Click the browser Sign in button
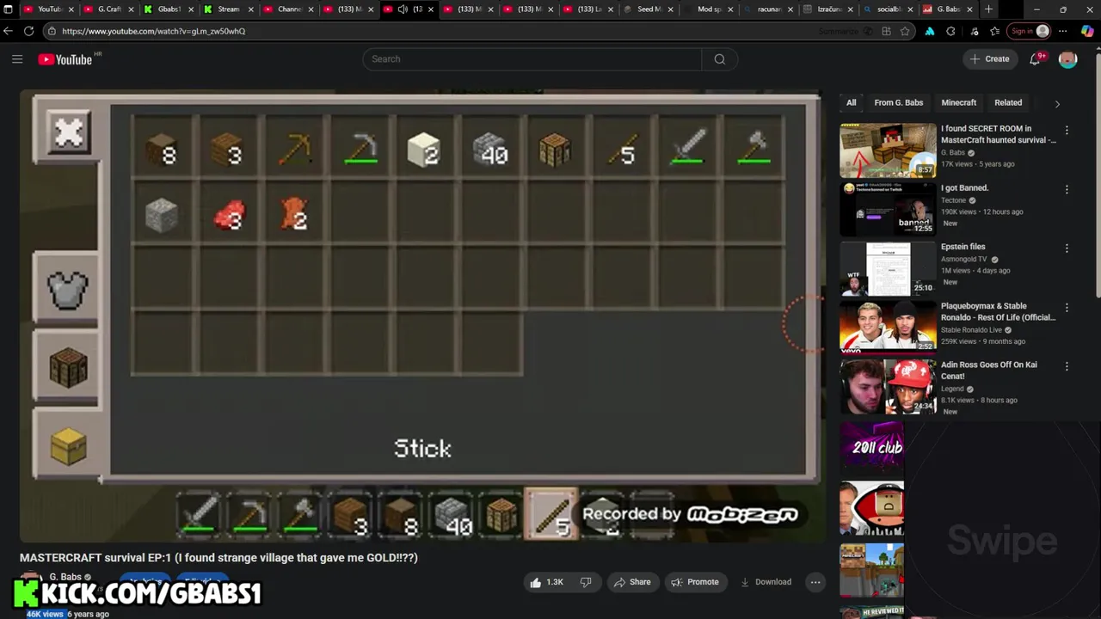This screenshot has width=1101, height=619. [1029, 31]
